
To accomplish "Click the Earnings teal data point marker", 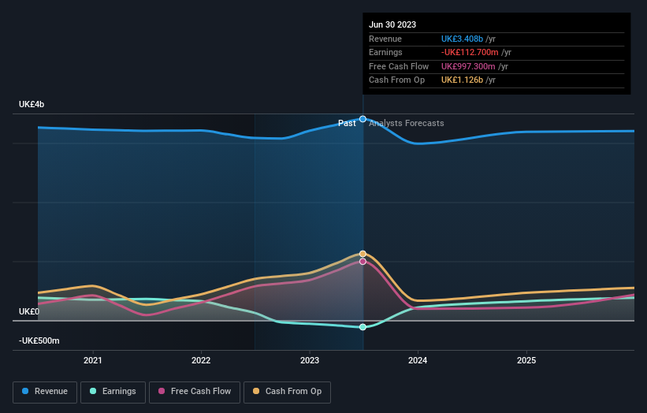I will [x=363, y=327].
